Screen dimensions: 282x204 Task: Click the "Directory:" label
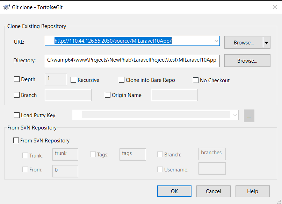tap(25, 61)
